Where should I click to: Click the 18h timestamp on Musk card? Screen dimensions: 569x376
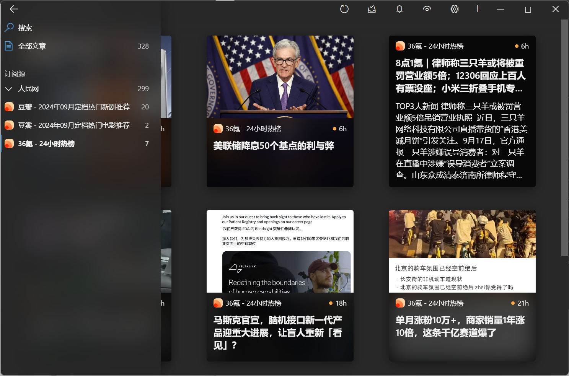pos(341,303)
